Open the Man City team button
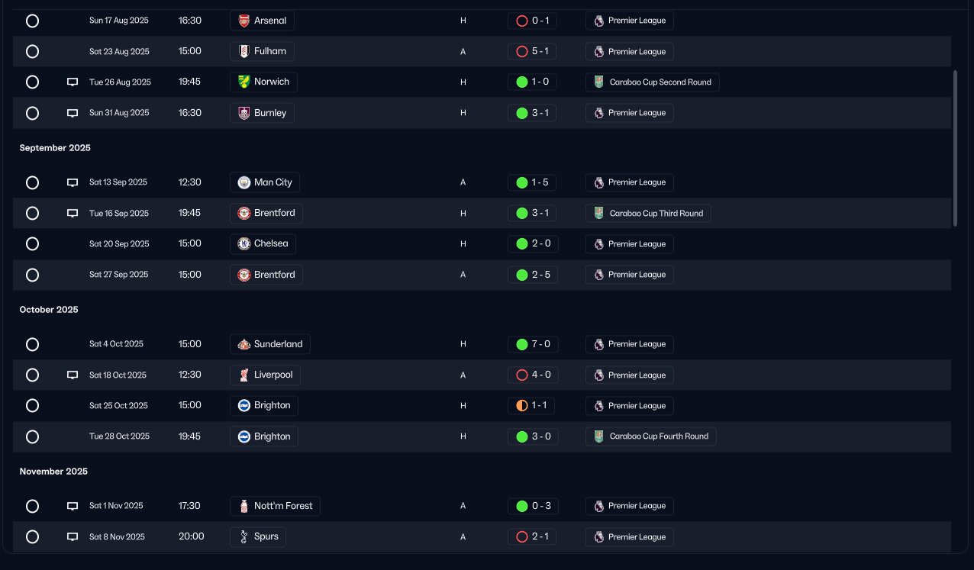Viewport: 974px width, 570px height. point(264,182)
